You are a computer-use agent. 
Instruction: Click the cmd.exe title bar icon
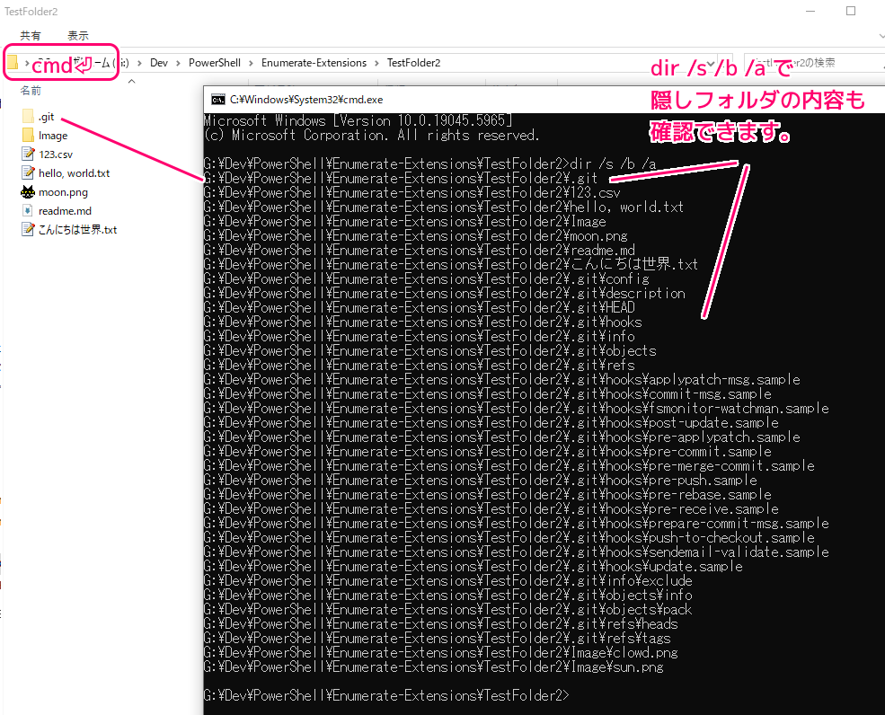click(x=217, y=100)
